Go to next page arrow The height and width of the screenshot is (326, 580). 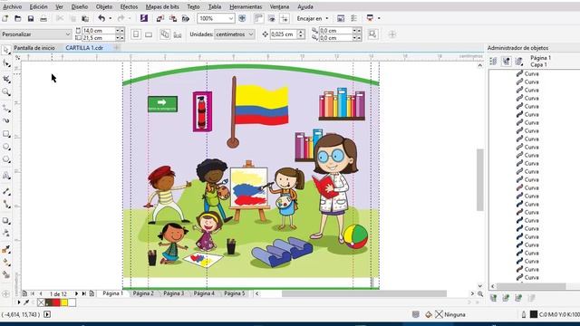76,293
